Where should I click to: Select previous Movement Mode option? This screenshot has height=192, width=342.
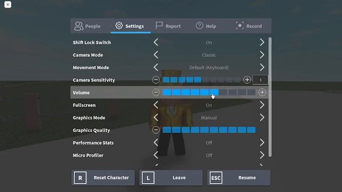click(156, 67)
